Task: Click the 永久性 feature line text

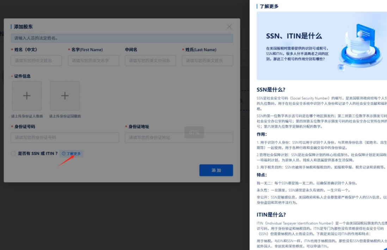Action: point(303,190)
